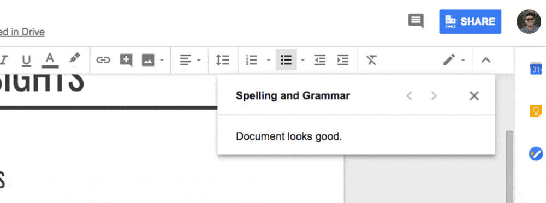
Task: Decrease indent
Action: coord(320,60)
